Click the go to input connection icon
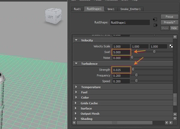This screenshot has width=180, height=129. coord(155,20)
